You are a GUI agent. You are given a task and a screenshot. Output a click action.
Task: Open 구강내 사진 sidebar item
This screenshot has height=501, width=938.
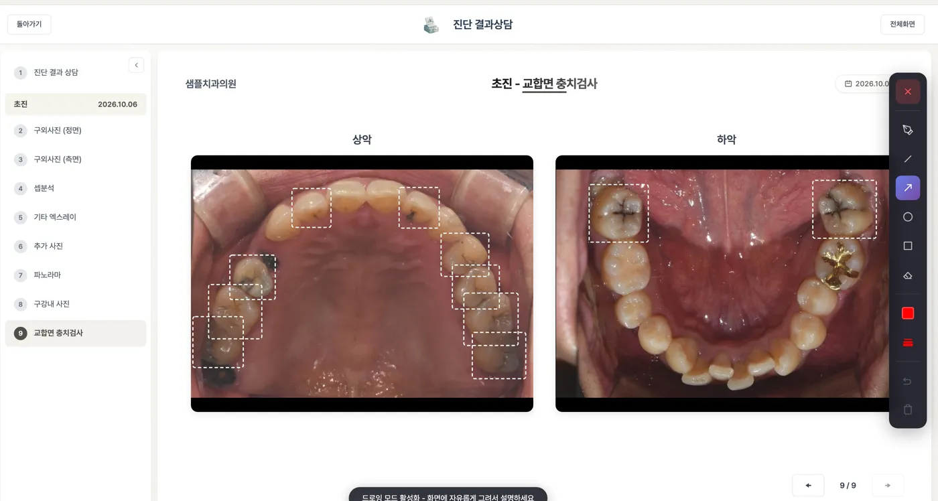pos(76,304)
